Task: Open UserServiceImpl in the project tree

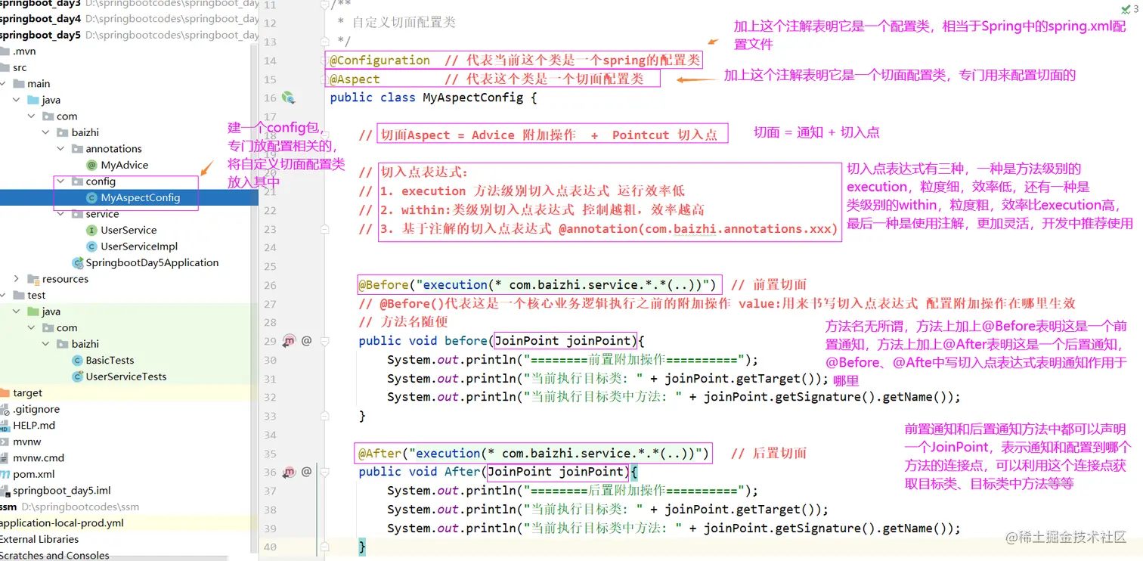Action: point(139,246)
